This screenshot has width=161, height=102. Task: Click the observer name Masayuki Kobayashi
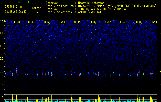[x=92, y=3]
